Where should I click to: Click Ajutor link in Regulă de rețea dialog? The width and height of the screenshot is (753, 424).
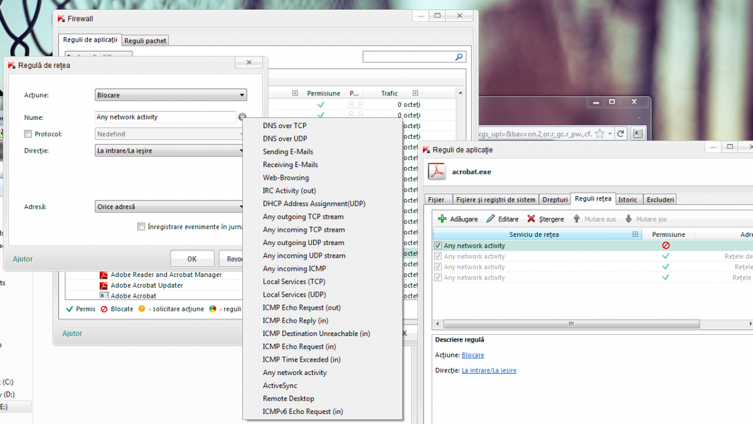pos(23,259)
